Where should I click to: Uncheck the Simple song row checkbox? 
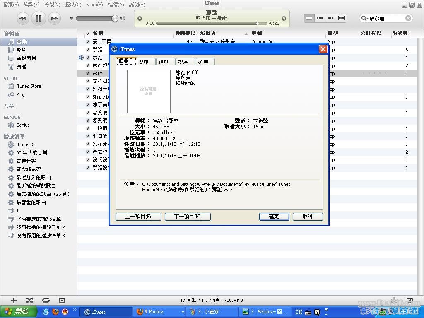(x=88, y=97)
